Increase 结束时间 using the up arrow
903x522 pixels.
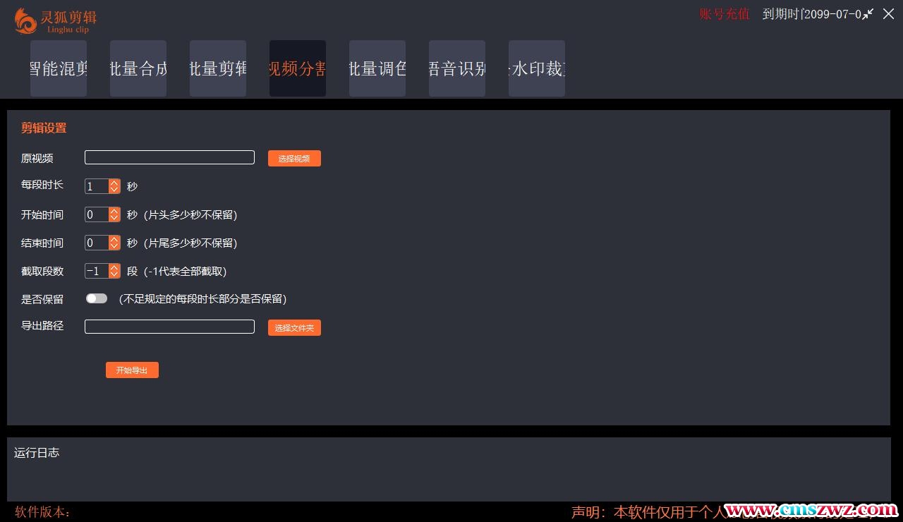[x=114, y=239]
